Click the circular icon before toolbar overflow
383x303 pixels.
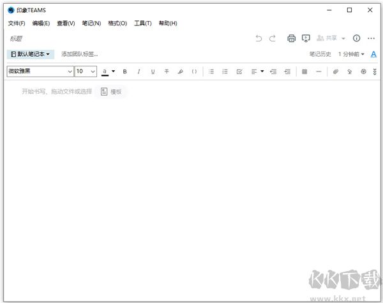[363, 71]
